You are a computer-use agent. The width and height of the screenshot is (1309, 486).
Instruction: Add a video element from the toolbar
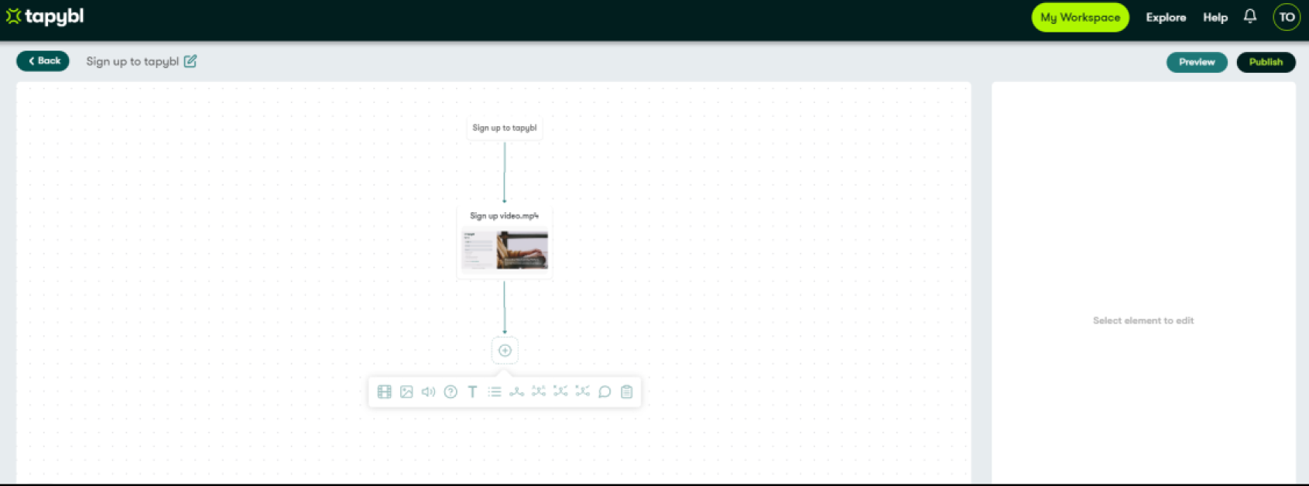pos(384,392)
